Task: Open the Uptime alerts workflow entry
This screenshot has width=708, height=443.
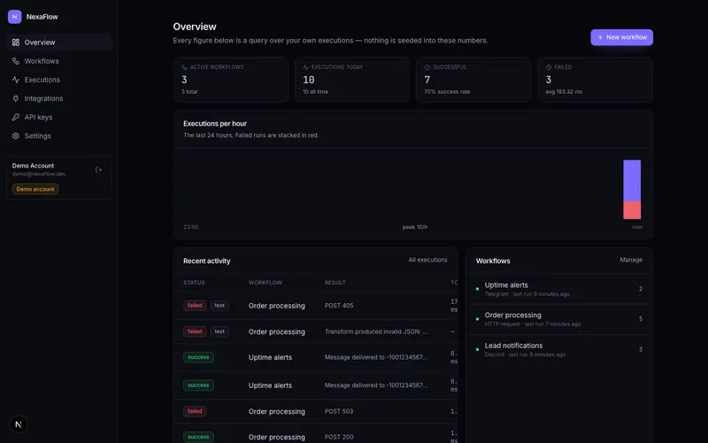Action: (x=559, y=289)
